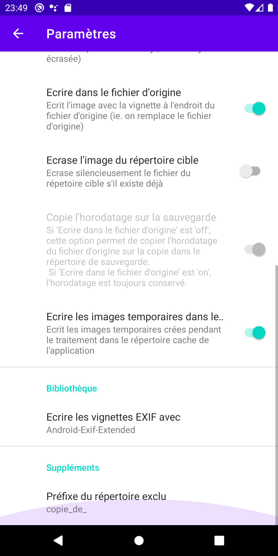This screenshot has width=278, height=556.
Task: Tap the Suppléments section header
Action: (73, 468)
